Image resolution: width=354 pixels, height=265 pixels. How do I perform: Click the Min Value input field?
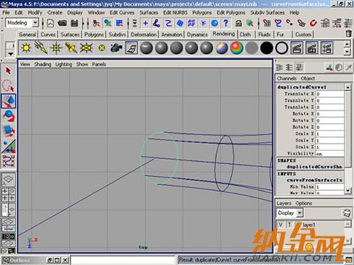(x=329, y=187)
